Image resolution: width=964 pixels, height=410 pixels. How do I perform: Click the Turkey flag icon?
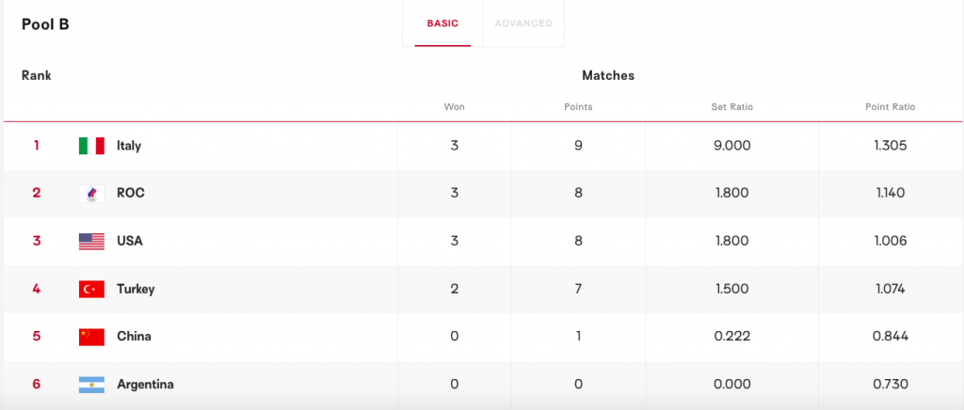(91, 290)
